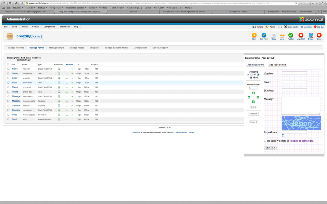Click the ENVIAR submit button
Viewport: 327px width, 204px height.
(270, 148)
